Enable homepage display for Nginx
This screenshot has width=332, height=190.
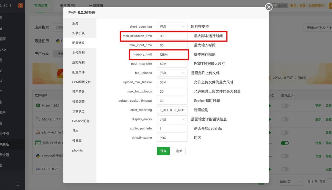coord(285,106)
